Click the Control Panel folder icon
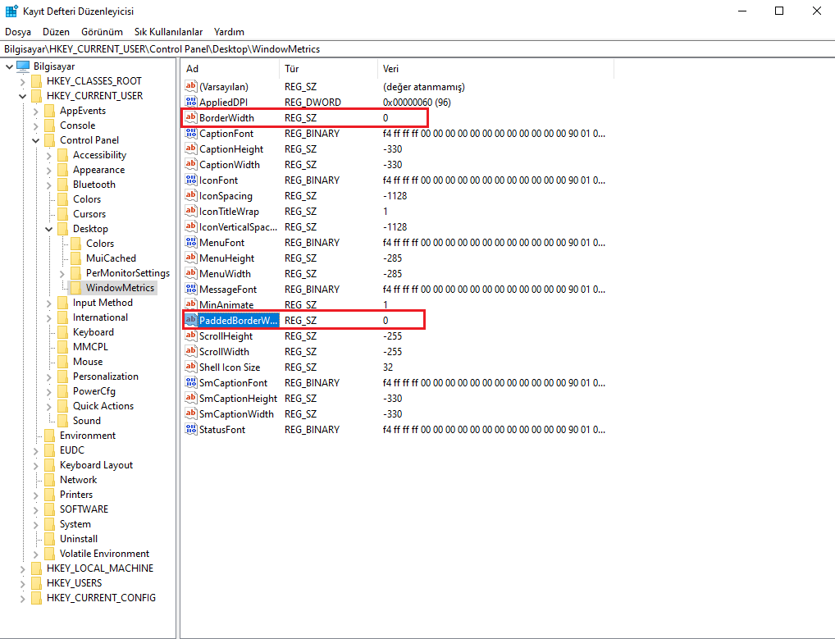Screen dimensions: 835x639 pos(49,140)
